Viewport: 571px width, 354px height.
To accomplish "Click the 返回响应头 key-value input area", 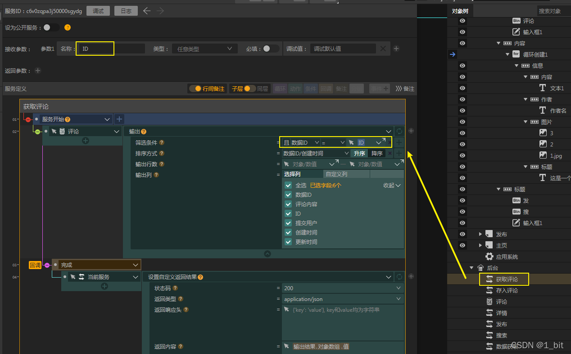I will [343, 322].
